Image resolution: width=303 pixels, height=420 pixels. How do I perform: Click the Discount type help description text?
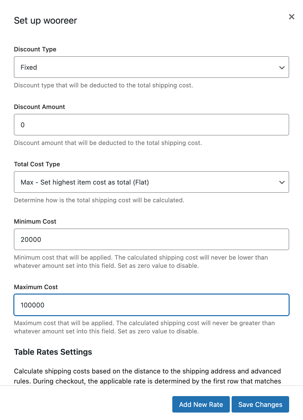(103, 85)
